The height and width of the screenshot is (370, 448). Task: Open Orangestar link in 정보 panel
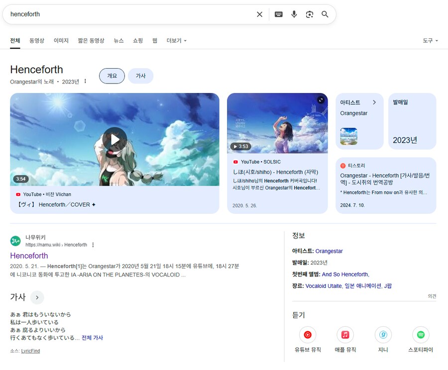[x=329, y=251]
